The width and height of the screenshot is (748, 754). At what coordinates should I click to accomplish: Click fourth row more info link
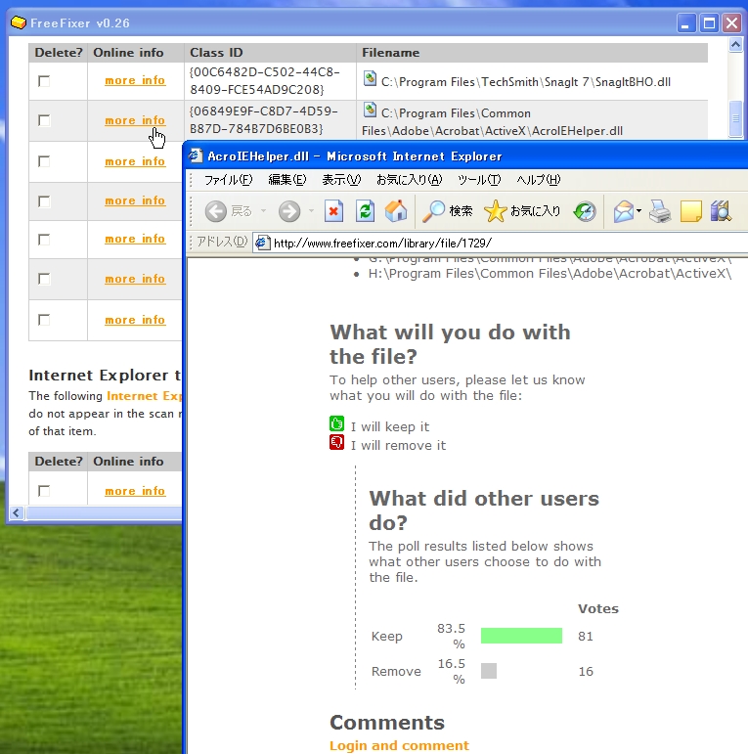pyautogui.click(x=135, y=200)
